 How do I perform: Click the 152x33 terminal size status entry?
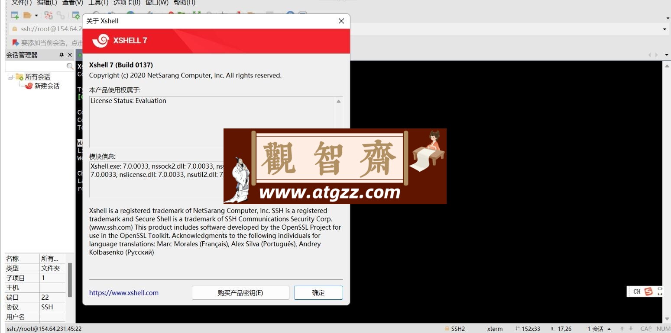[531, 329]
